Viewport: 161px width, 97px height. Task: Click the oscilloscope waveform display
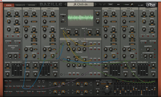(x=80, y=17)
